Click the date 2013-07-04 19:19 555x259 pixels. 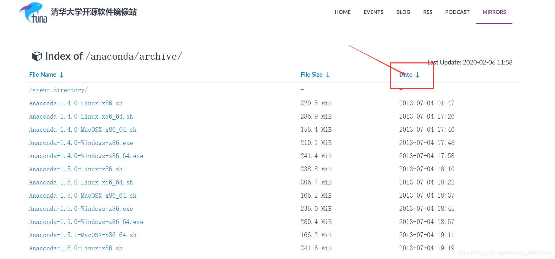(427, 248)
